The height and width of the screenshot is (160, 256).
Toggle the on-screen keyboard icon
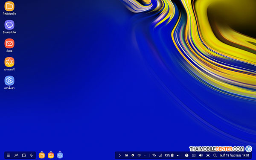pyautogui.click(x=194, y=155)
